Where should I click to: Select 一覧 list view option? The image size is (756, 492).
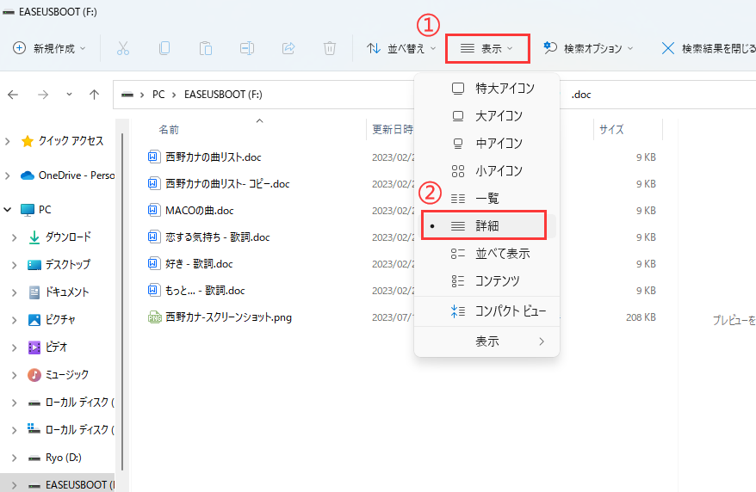(487, 198)
